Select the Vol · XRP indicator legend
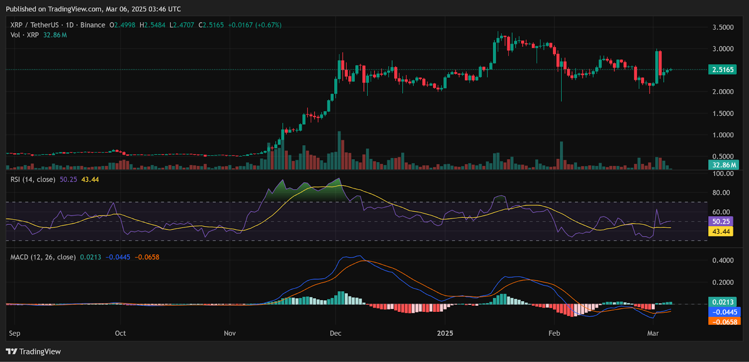749x362 pixels. coord(25,35)
